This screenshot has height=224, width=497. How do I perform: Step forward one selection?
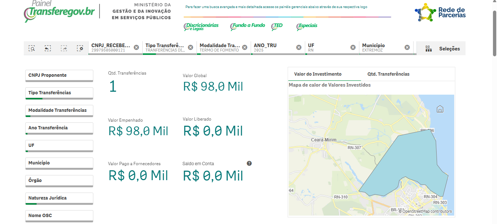point(64,48)
